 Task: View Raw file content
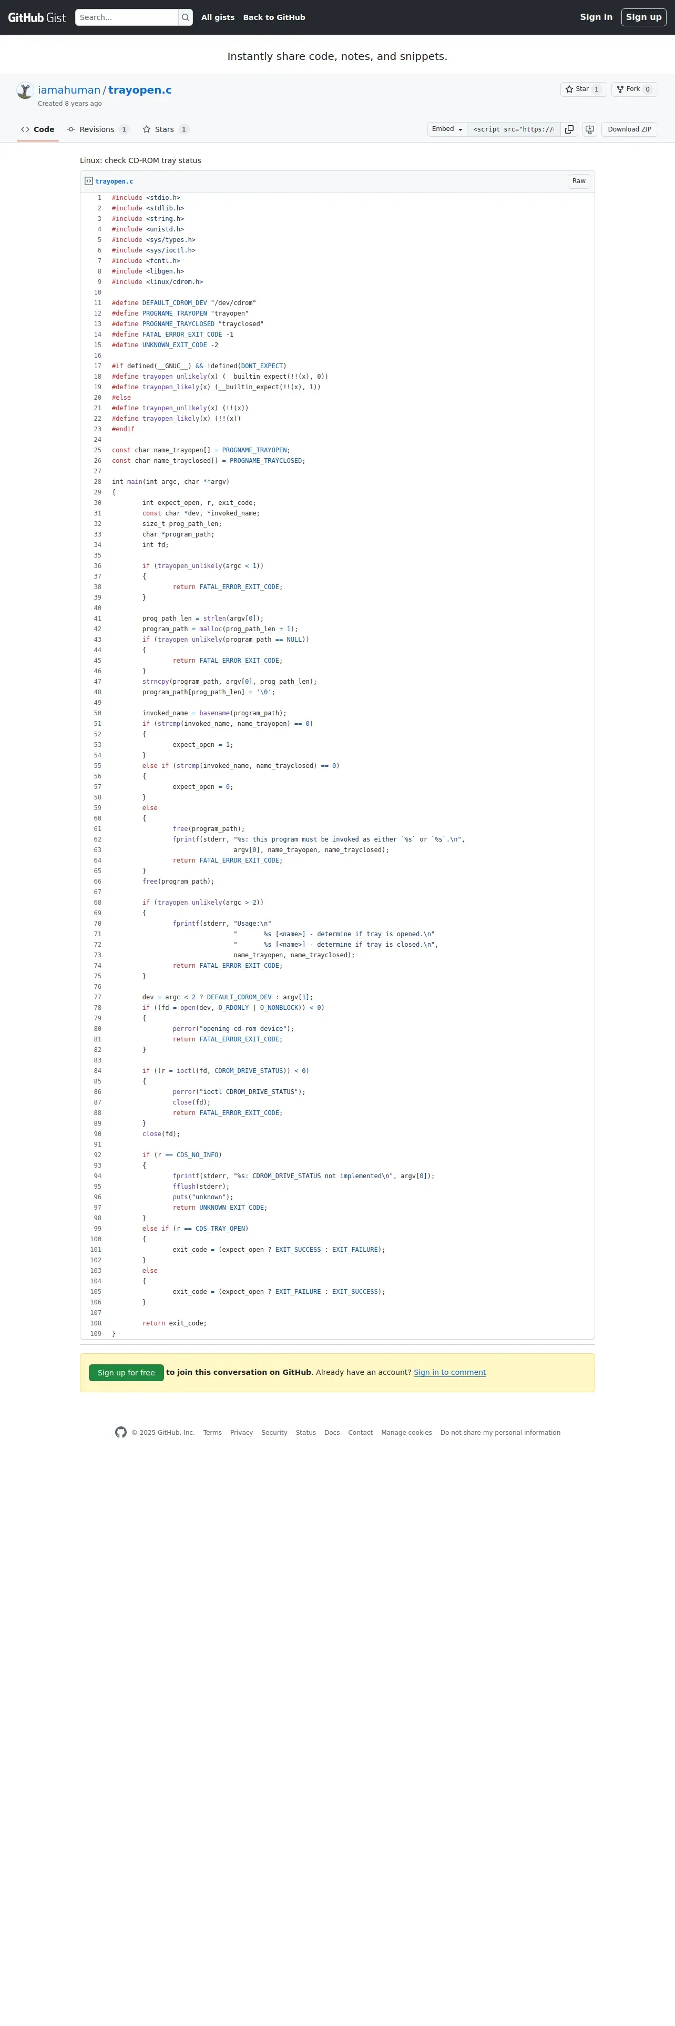[x=578, y=181]
